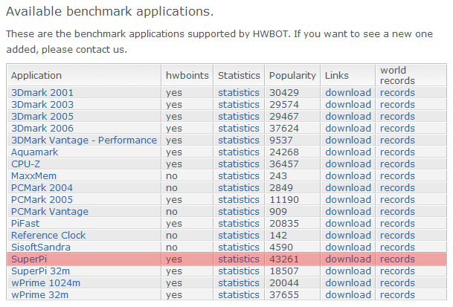
Task: View world records for SuperPi
Action: point(397,259)
